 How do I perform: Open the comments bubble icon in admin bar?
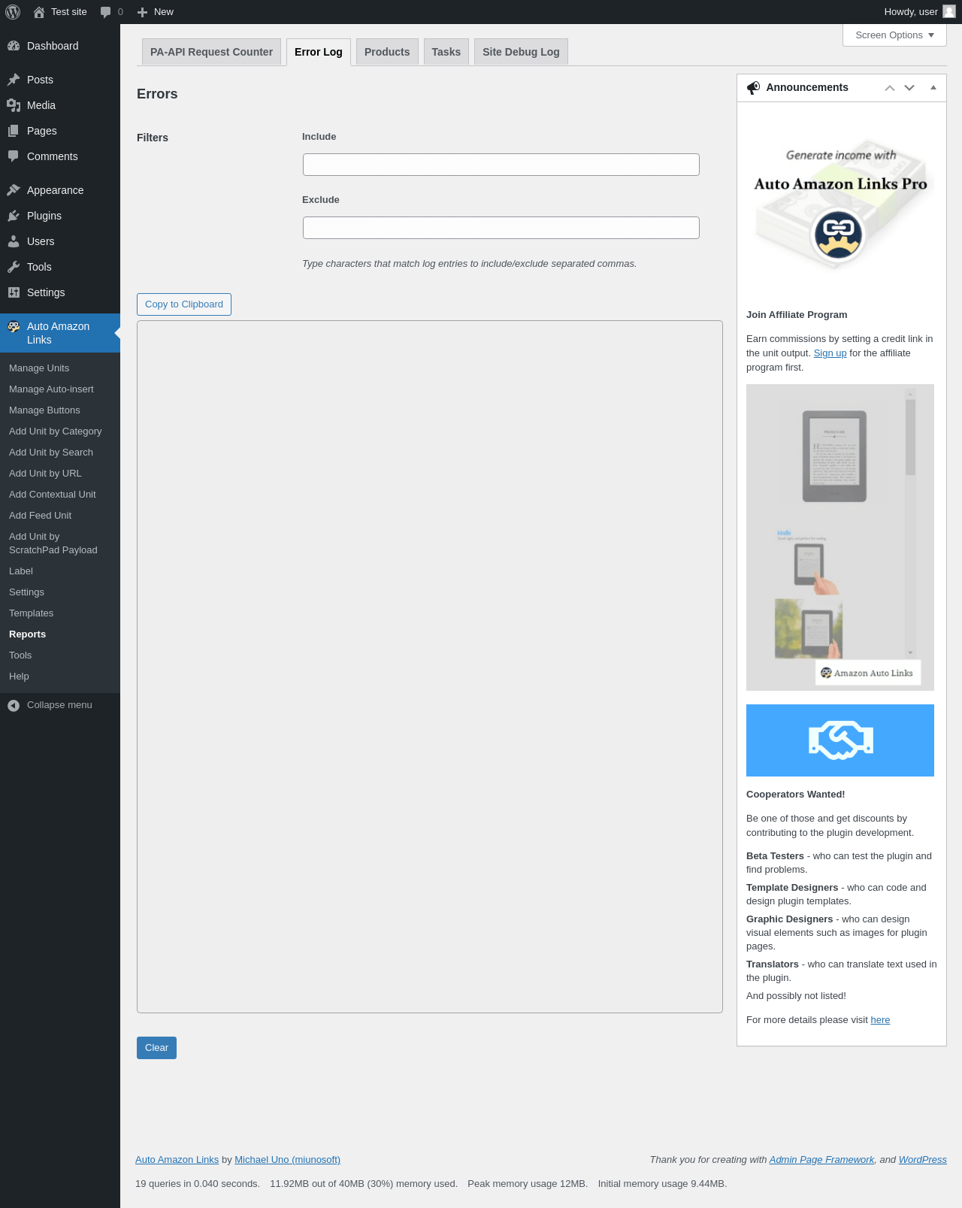tap(105, 12)
